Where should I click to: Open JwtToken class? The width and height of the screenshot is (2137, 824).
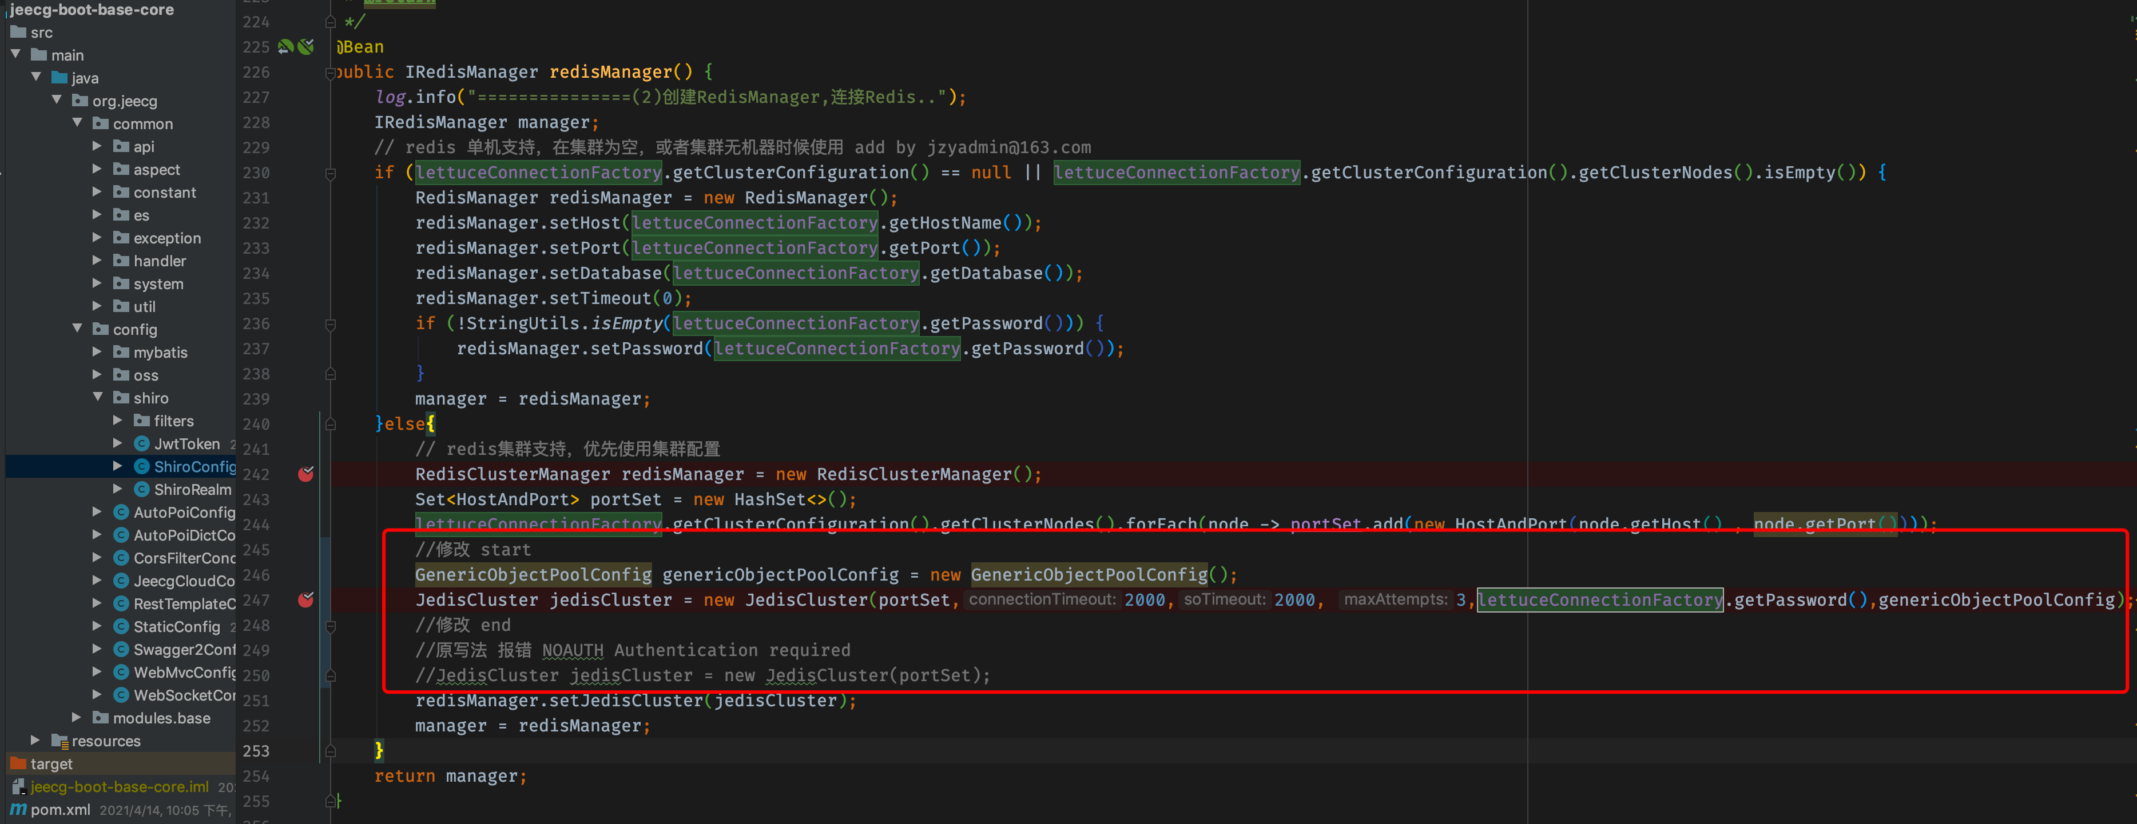tap(186, 443)
